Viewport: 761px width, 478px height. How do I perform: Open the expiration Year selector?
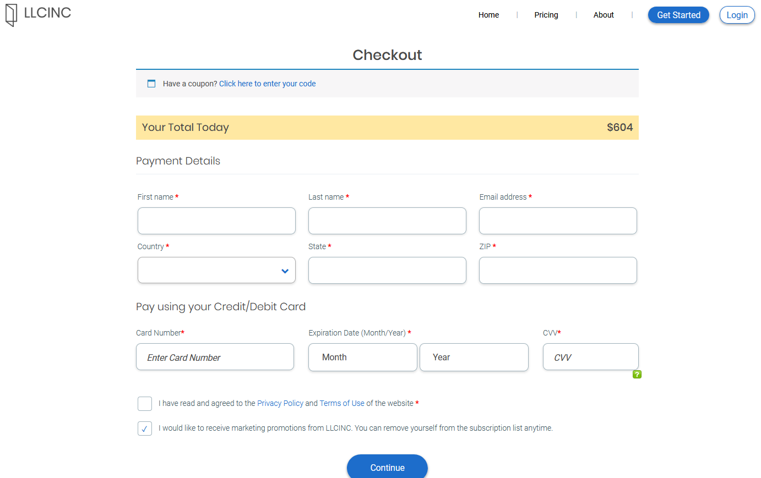pos(474,358)
